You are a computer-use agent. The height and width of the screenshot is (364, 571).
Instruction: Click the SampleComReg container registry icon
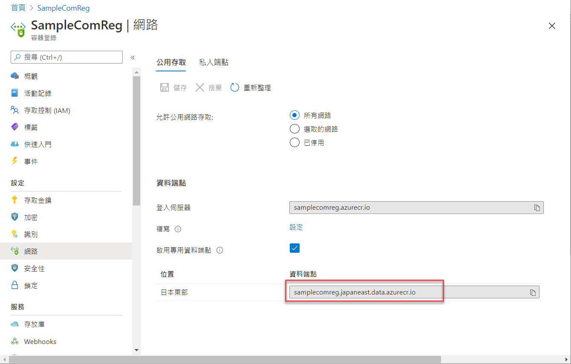17,30
